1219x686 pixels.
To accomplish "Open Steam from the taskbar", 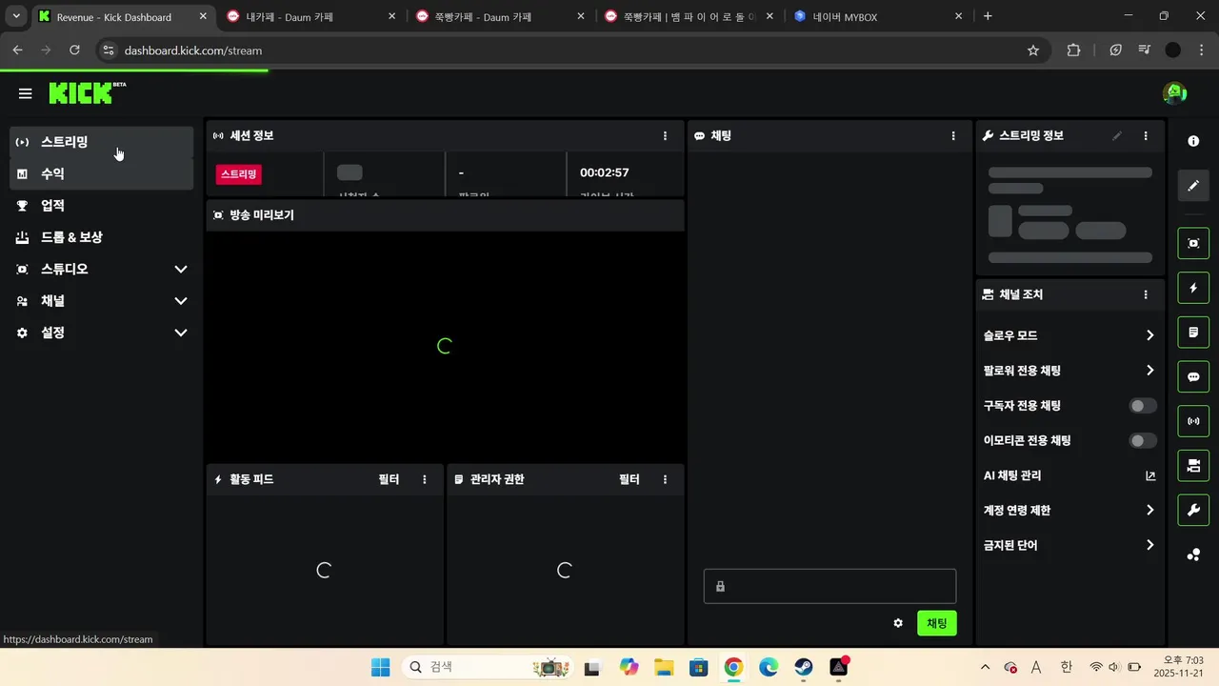I will [x=804, y=667].
